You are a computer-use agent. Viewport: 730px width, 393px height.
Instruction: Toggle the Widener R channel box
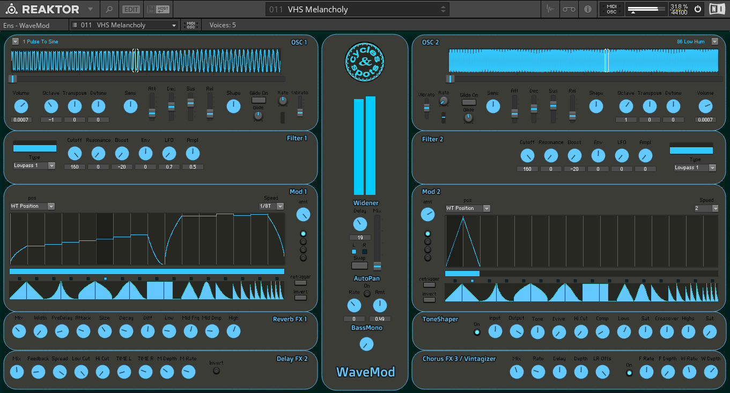(x=365, y=252)
